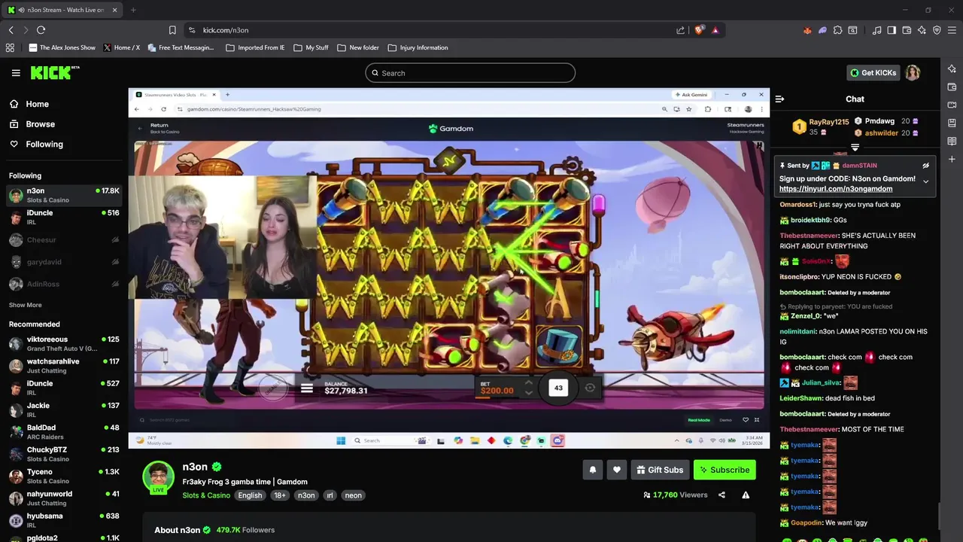Click the share page icon in address bar
This screenshot has height=542, width=963.
coord(680,30)
